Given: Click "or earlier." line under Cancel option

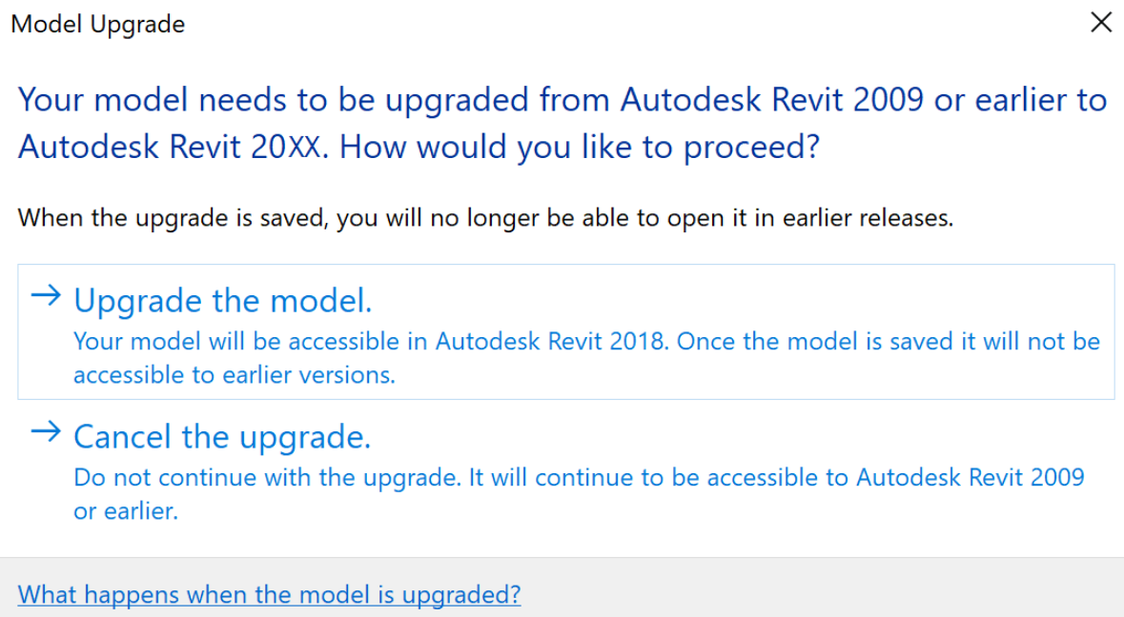Looking at the screenshot, I should pyautogui.click(x=126, y=511).
